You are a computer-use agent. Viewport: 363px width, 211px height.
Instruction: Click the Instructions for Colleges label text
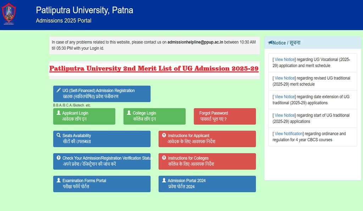pyautogui.click(x=188, y=158)
